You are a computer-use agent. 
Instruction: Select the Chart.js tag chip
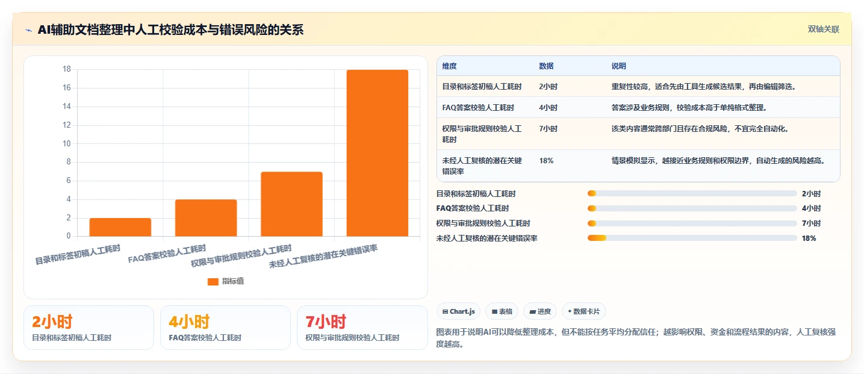(x=458, y=311)
